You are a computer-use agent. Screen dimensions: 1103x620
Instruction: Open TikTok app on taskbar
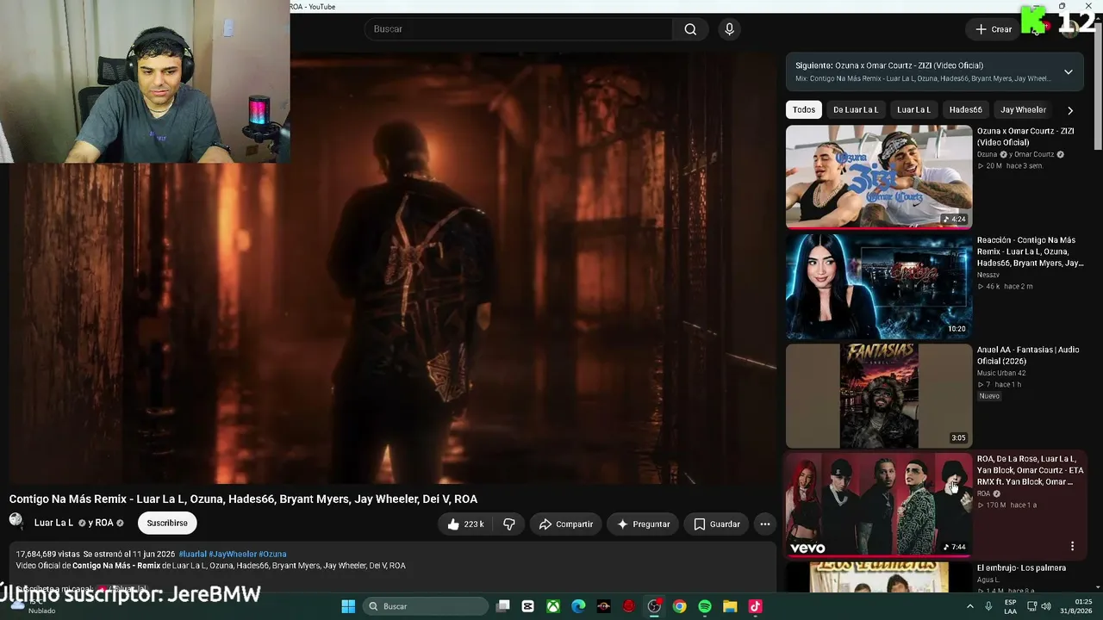(756, 606)
